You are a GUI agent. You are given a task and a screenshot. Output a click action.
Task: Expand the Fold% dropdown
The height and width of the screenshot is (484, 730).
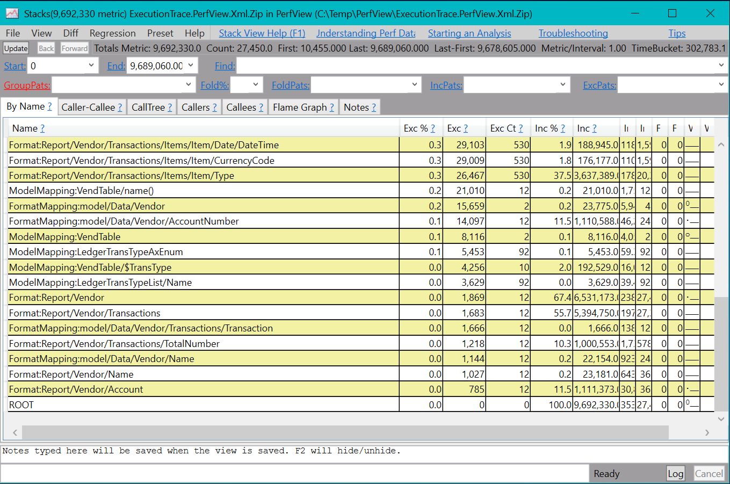pos(256,85)
